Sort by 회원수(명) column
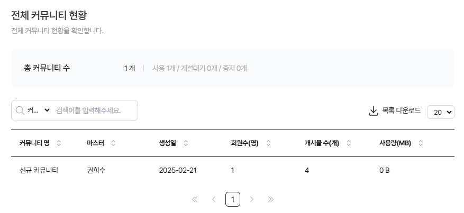 pos(268,143)
